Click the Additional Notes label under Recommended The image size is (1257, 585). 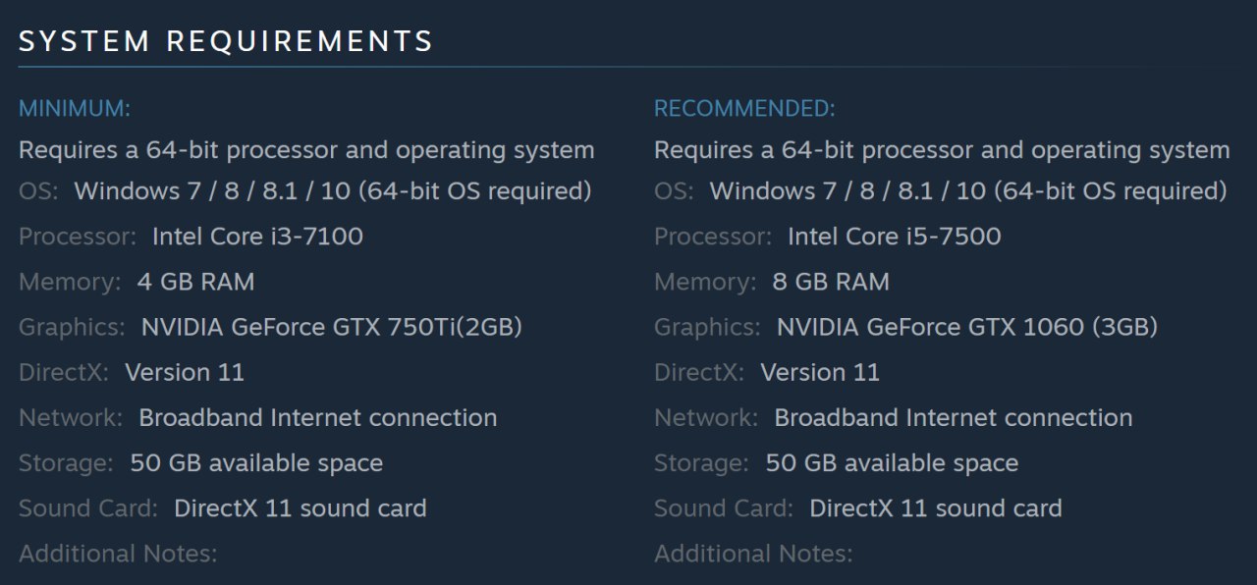pyautogui.click(x=753, y=554)
